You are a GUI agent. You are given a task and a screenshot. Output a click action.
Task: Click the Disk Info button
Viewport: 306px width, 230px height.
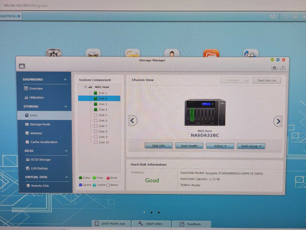point(159,146)
